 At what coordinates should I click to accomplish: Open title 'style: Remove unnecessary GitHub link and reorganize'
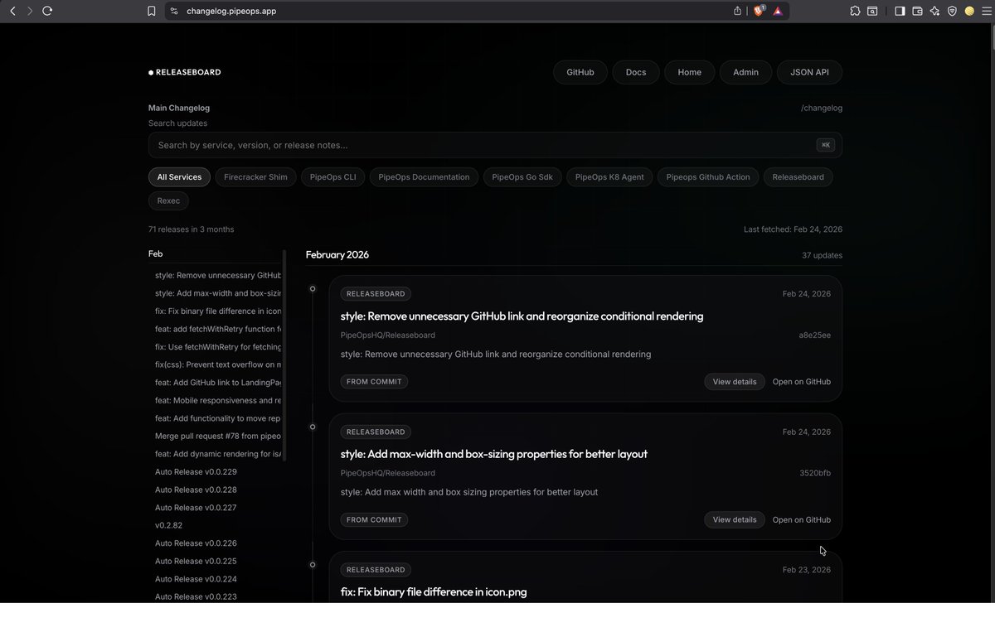pyautogui.click(x=522, y=316)
